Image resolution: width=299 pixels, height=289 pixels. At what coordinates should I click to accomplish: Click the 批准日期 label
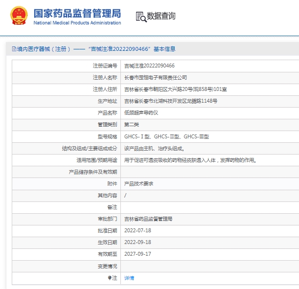pyautogui.click(x=107, y=230)
